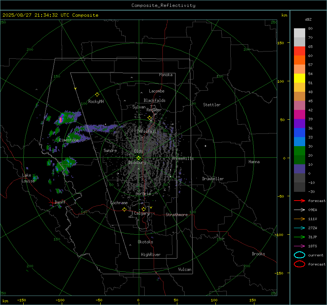Click the Sylvan label
Screen dimensions: 327x305
139,107
